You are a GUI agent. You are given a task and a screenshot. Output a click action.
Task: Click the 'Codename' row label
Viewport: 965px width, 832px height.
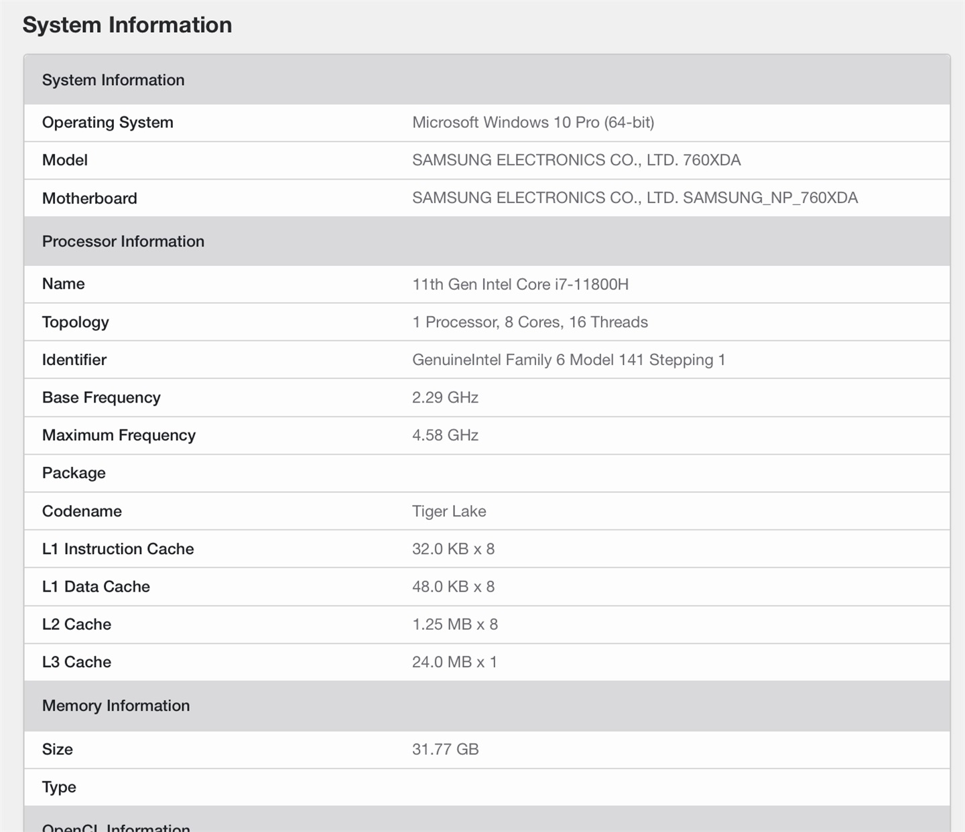point(82,511)
